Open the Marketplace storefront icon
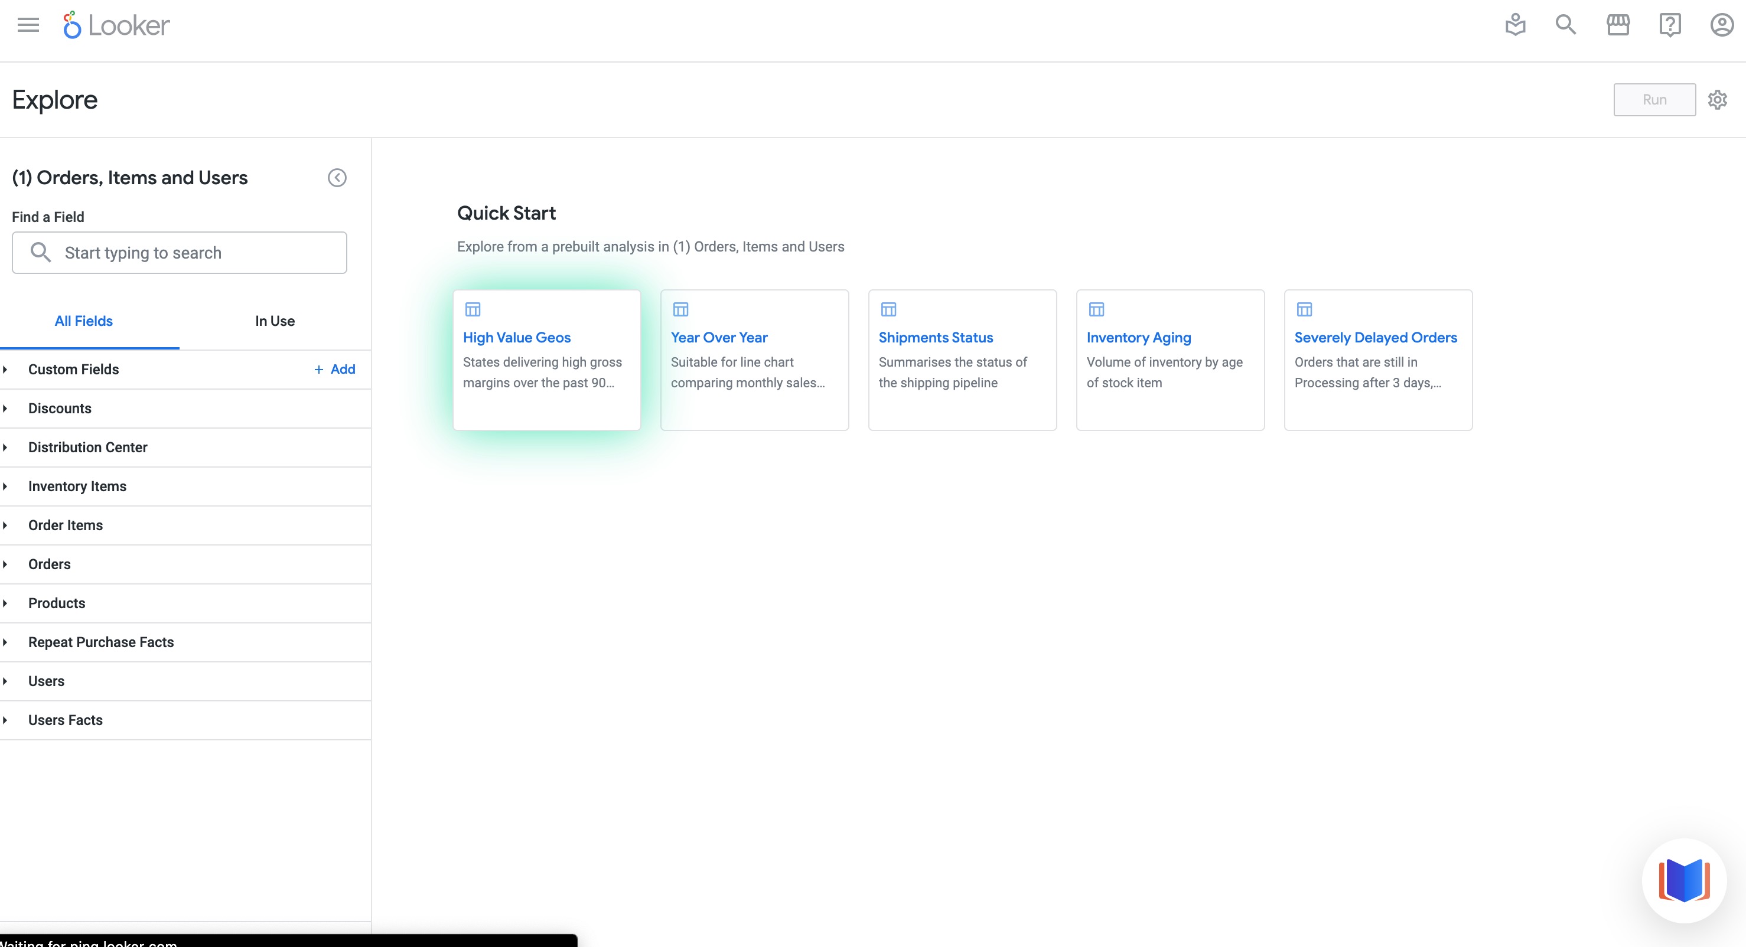Screen dimensions: 1746x947 point(1617,25)
